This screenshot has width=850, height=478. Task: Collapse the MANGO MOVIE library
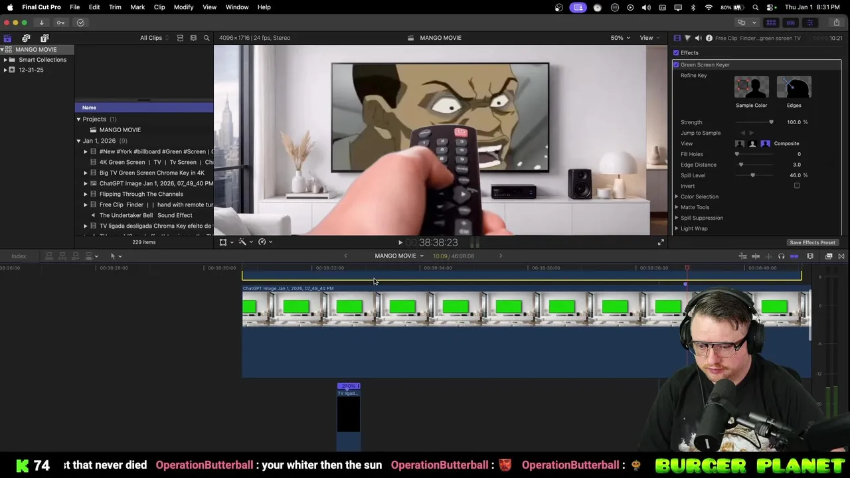click(2, 50)
